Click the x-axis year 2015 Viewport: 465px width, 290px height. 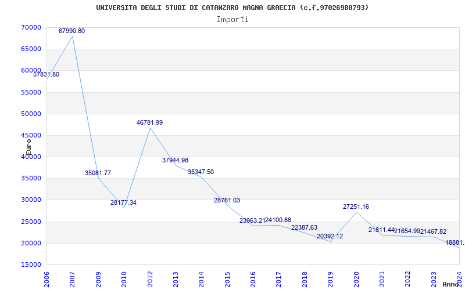227,280
